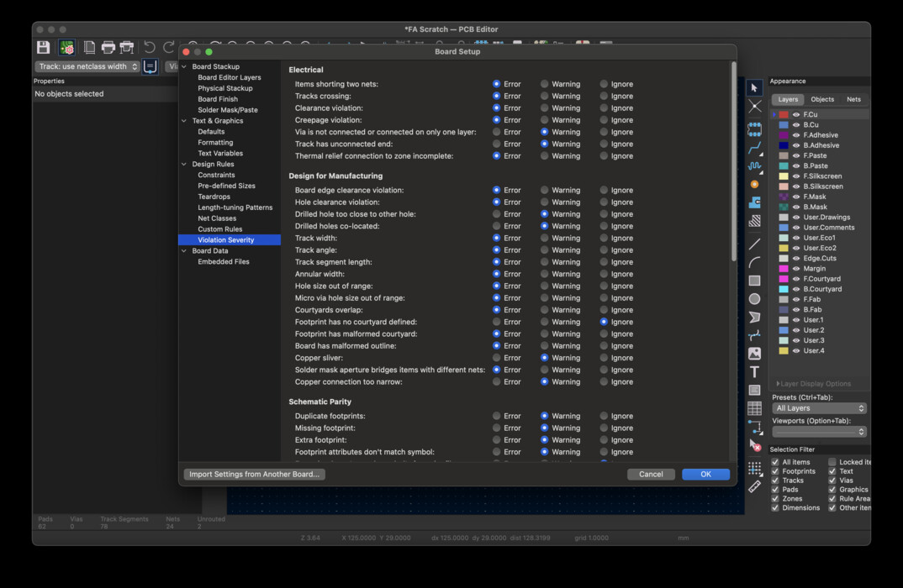The width and height of the screenshot is (903, 588).
Task: Open the Presets All Layers dropdown
Action: tap(820, 408)
